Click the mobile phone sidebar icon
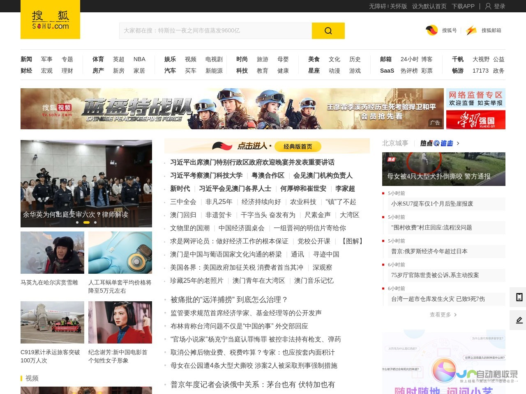 point(519,297)
